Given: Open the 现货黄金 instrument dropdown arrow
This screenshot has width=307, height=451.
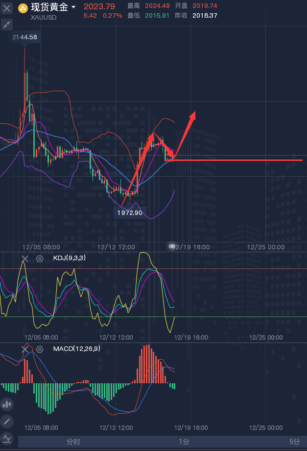Looking at the screenshot, I should (73, 7).
